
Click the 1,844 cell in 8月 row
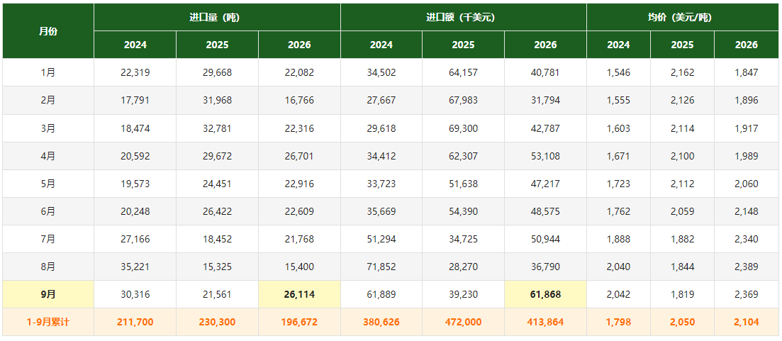click(x=682, y=267)
